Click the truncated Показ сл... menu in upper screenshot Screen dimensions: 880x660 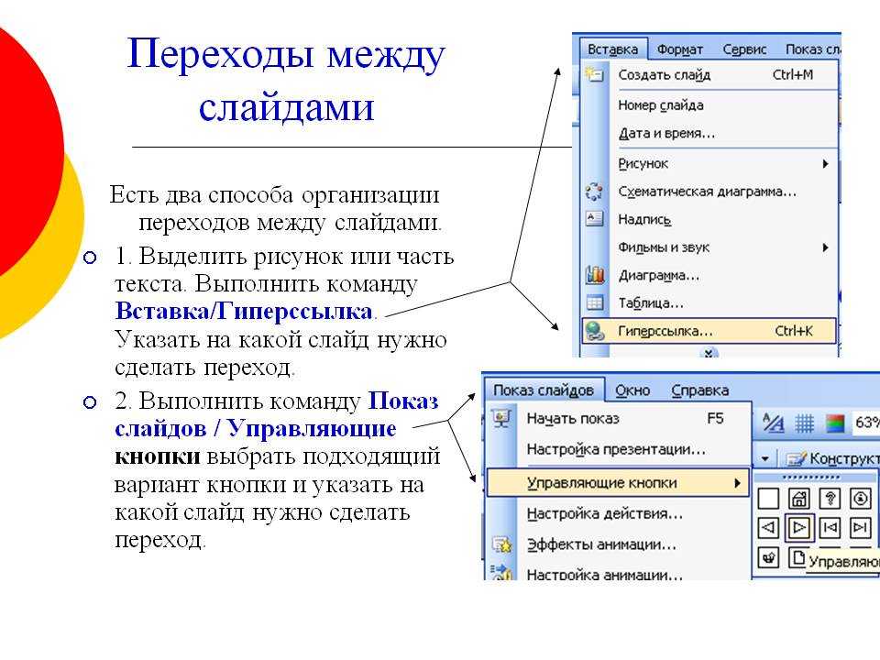tap(812, 49)
